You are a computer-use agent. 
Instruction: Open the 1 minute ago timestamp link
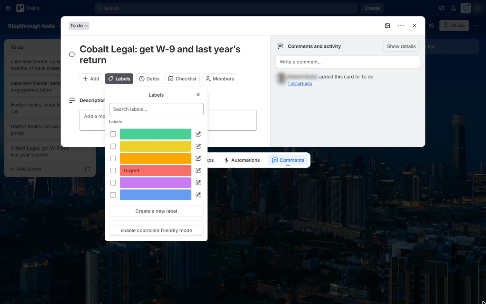[x=300, y=83]
